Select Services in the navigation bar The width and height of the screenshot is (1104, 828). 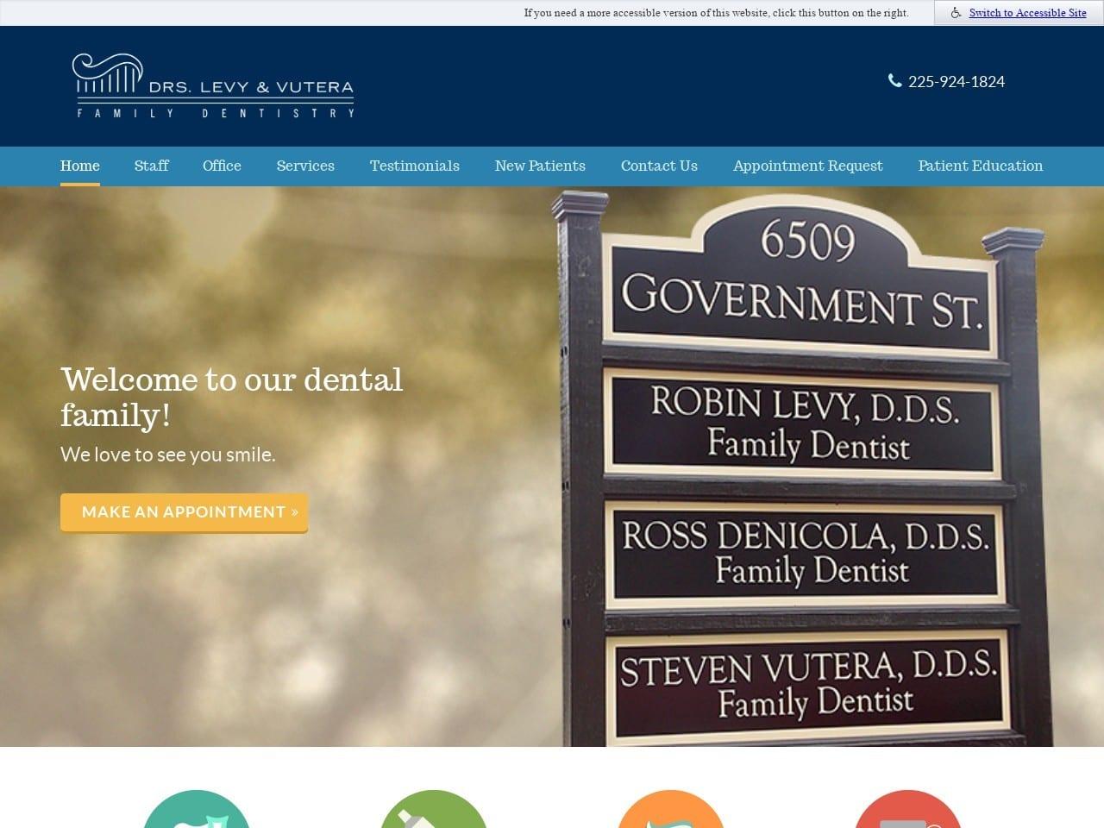point(305,166)
